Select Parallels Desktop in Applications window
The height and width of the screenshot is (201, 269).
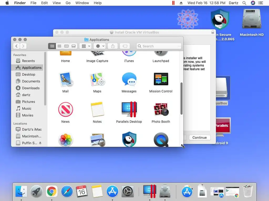pos(129,109)
